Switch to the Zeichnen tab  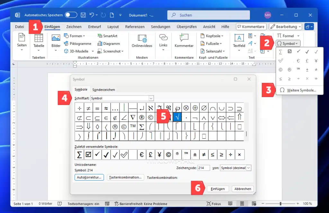(x=74, y=27)
